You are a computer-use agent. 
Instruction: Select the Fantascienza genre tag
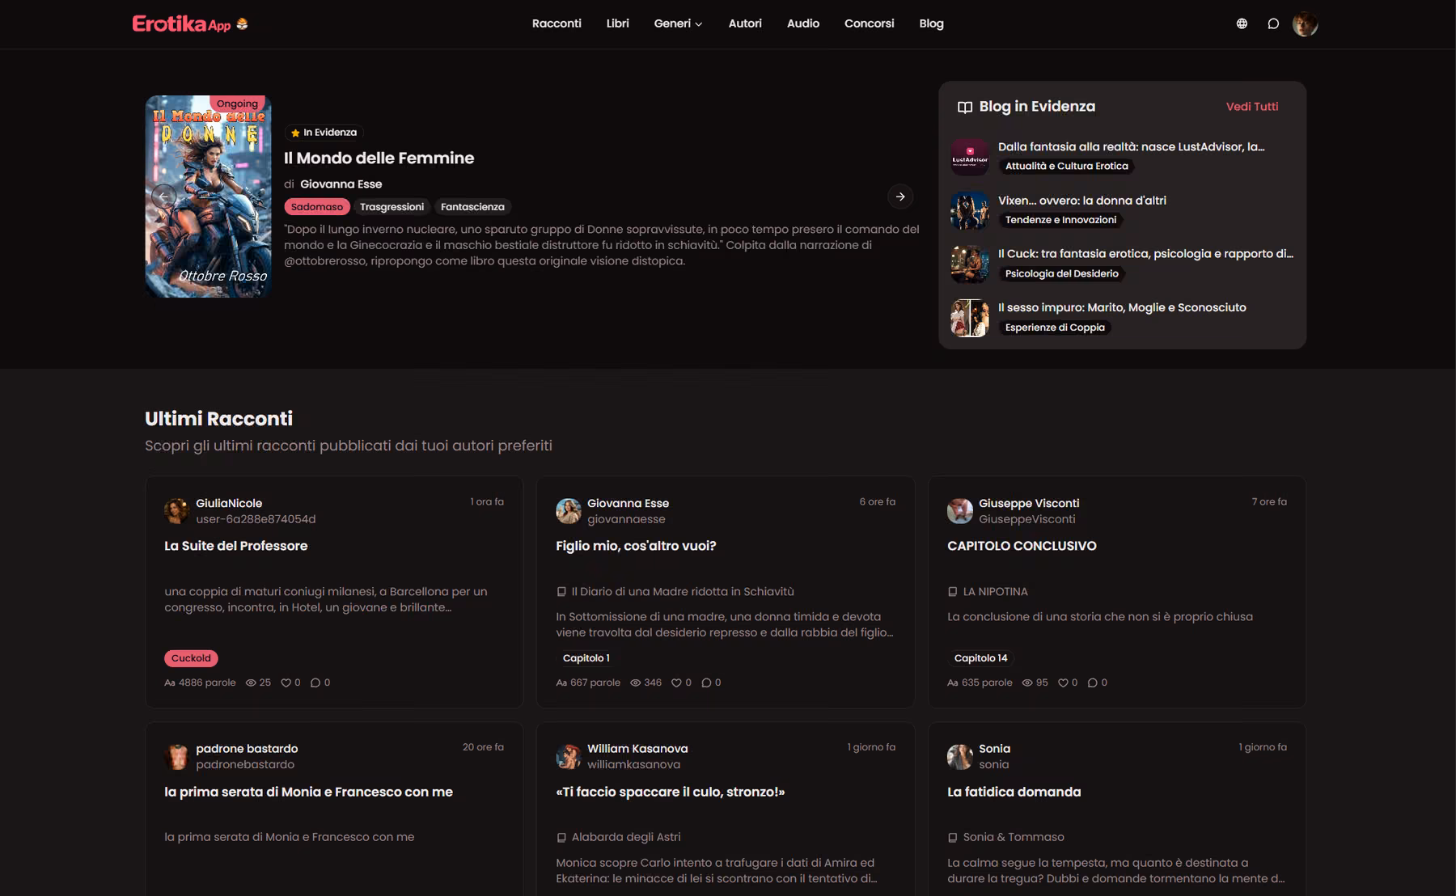tap(472, 207)
